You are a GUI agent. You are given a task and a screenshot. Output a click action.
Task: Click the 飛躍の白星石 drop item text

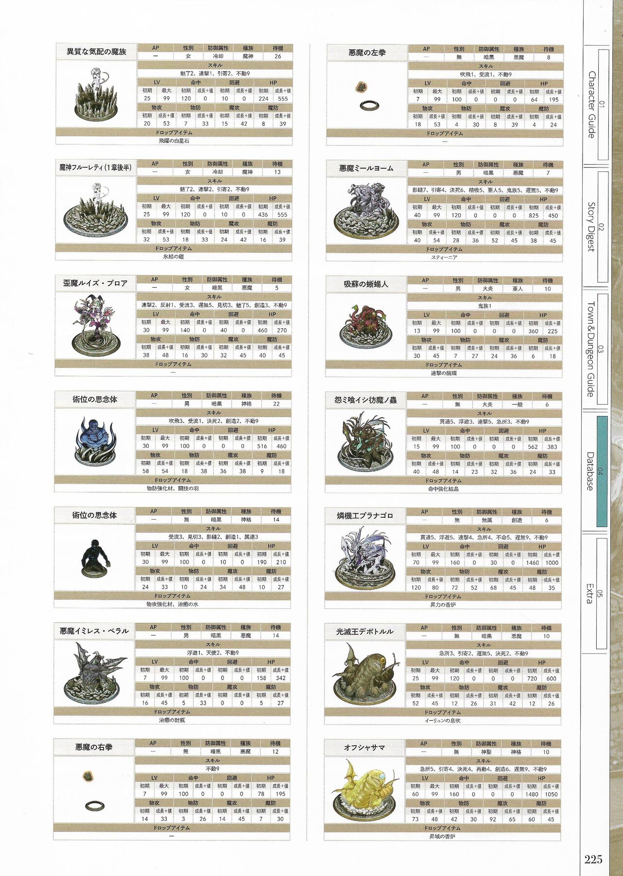click(174, 141)
